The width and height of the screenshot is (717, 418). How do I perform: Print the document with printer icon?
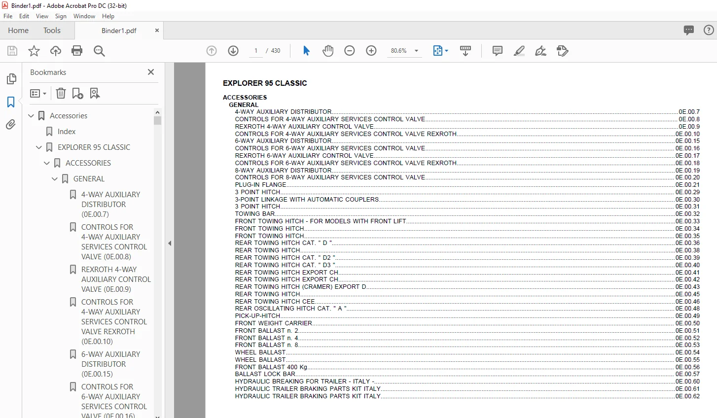point(77,51)
